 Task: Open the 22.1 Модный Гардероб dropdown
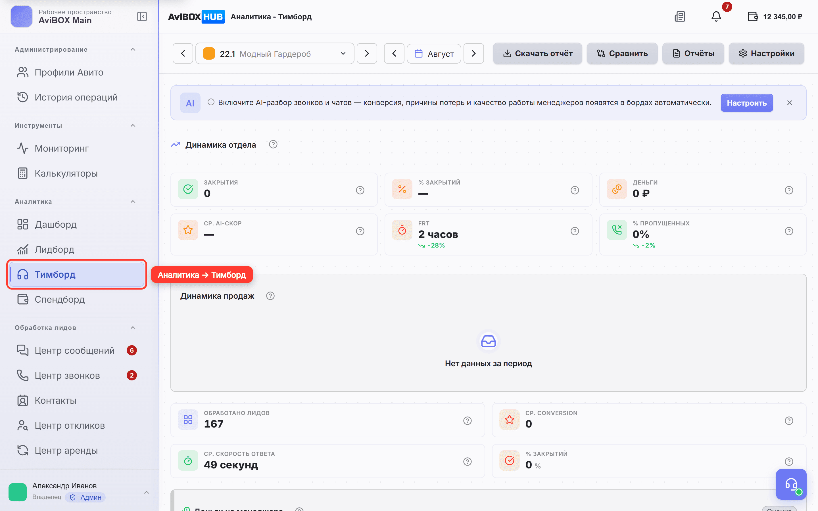click(x=275, y=53)
